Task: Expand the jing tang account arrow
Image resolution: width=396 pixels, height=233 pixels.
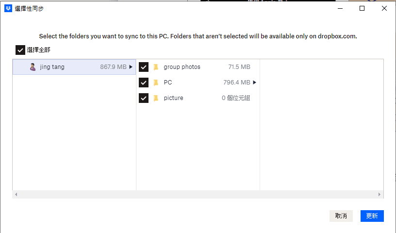Action: [x=131, y=67]
